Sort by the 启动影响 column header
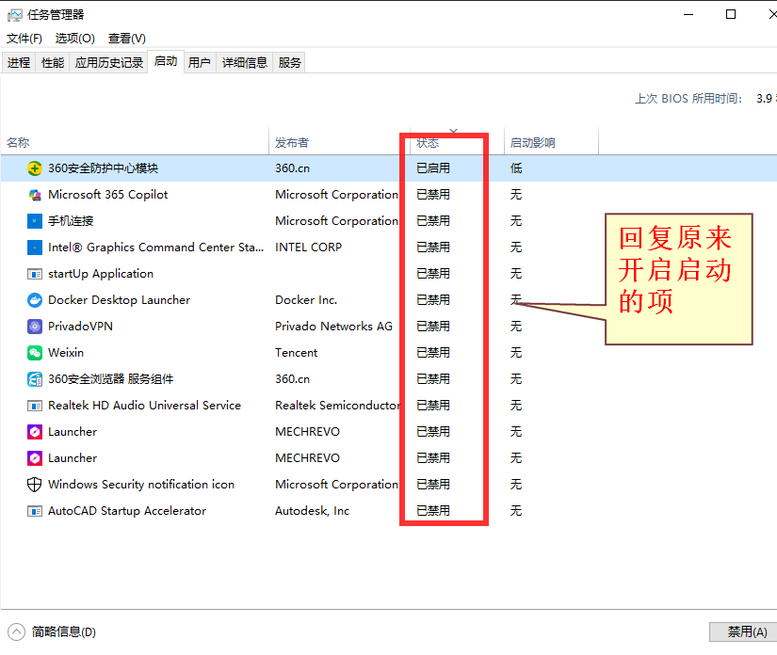This screenshot has height=655, width=777. click(551, 143)
